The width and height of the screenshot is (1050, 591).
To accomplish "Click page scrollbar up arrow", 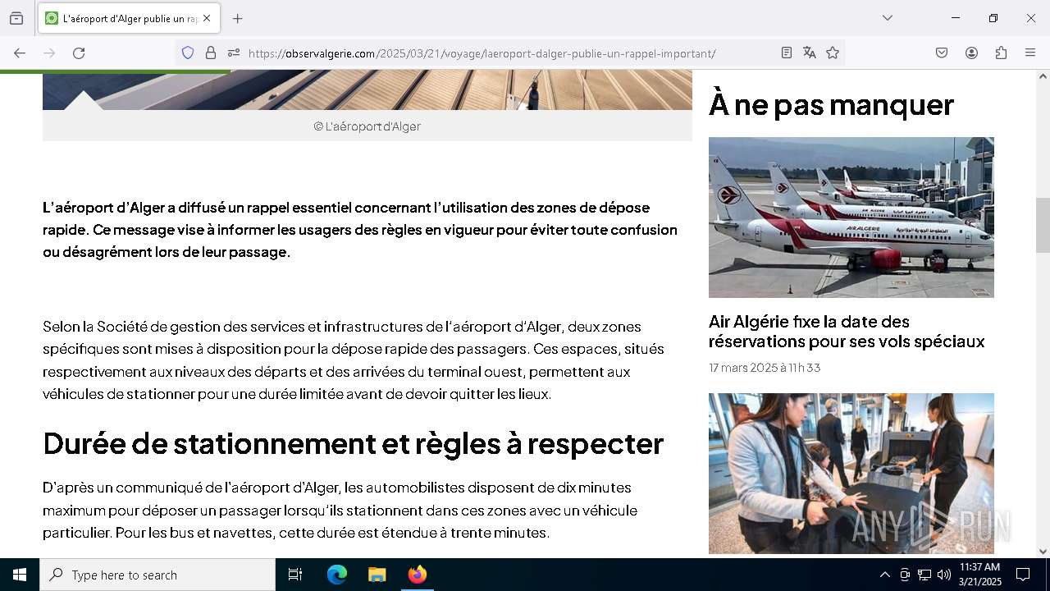I will (x=1043, y=76).
